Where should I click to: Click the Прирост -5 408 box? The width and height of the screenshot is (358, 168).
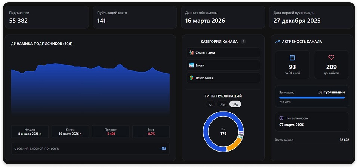pyautogui.click(x=111, y=131)
